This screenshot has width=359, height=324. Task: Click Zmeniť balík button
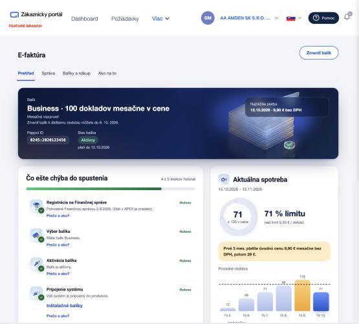click(x=319, y=52)
